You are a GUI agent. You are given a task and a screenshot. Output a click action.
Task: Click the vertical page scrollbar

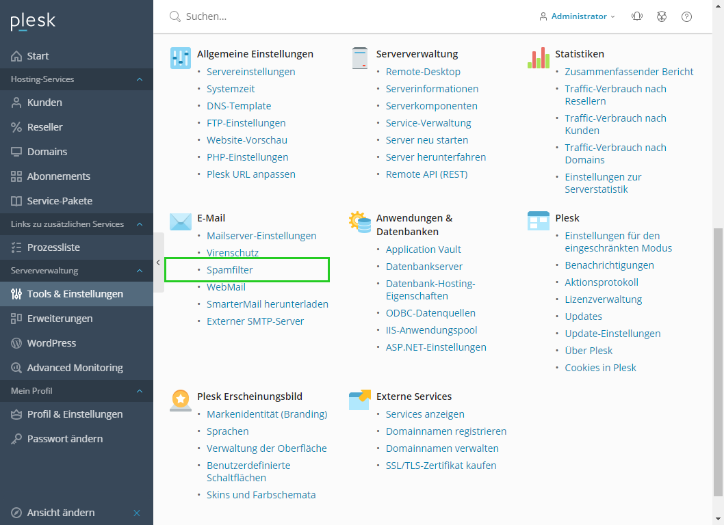click(x=718, y=362)
